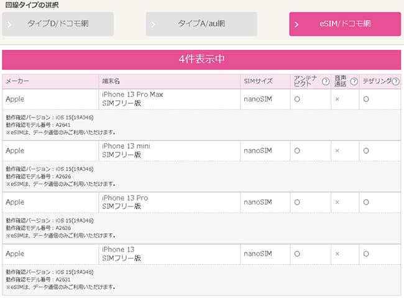Click the 4件表示中 results banner

[201, 60]
